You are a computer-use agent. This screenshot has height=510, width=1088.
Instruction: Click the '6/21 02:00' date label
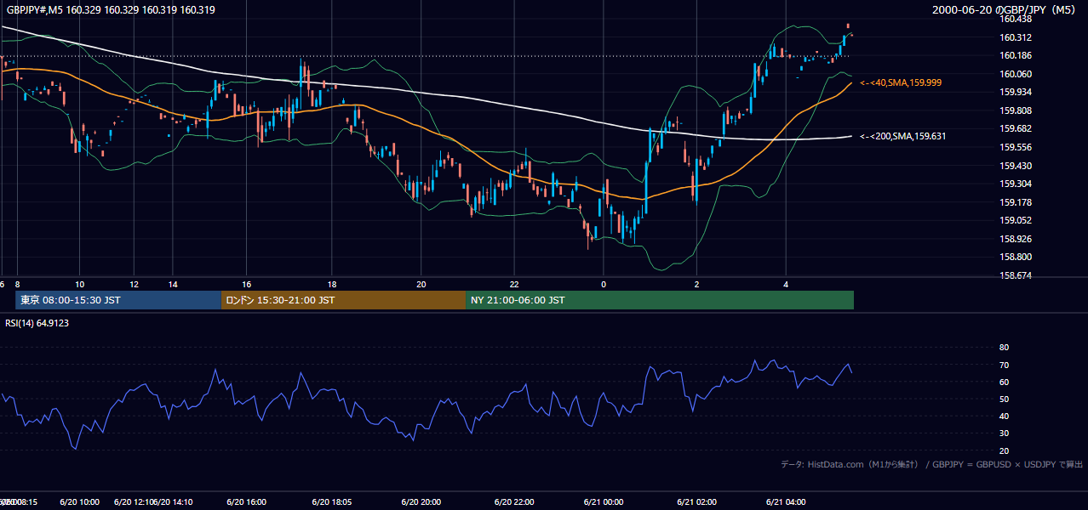point(696,502)
